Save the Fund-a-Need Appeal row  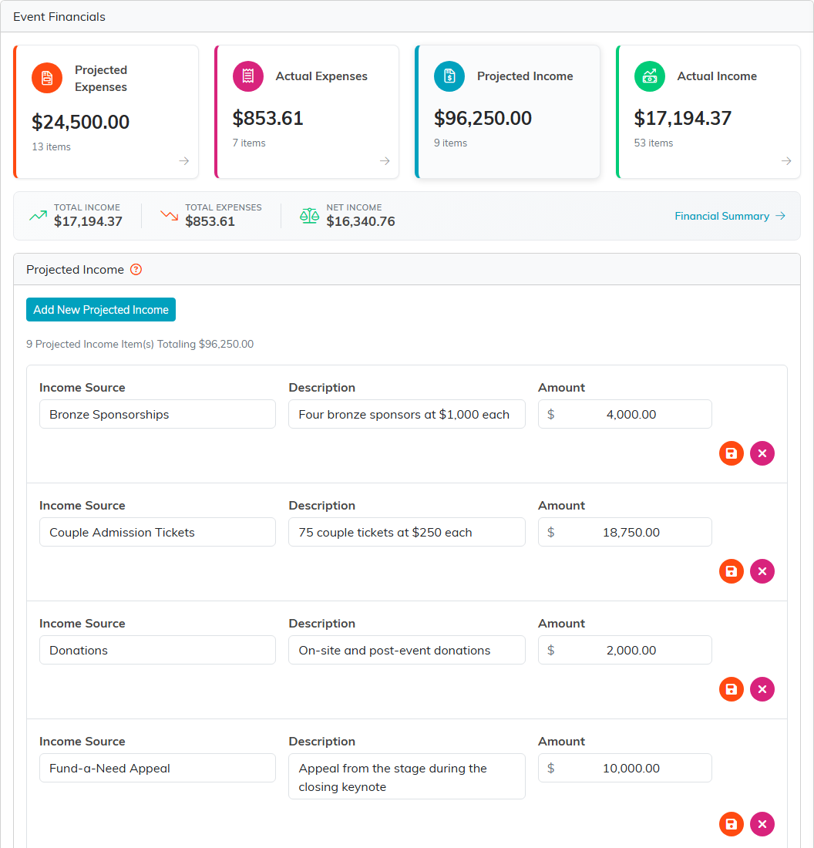[x=732, y=824]
